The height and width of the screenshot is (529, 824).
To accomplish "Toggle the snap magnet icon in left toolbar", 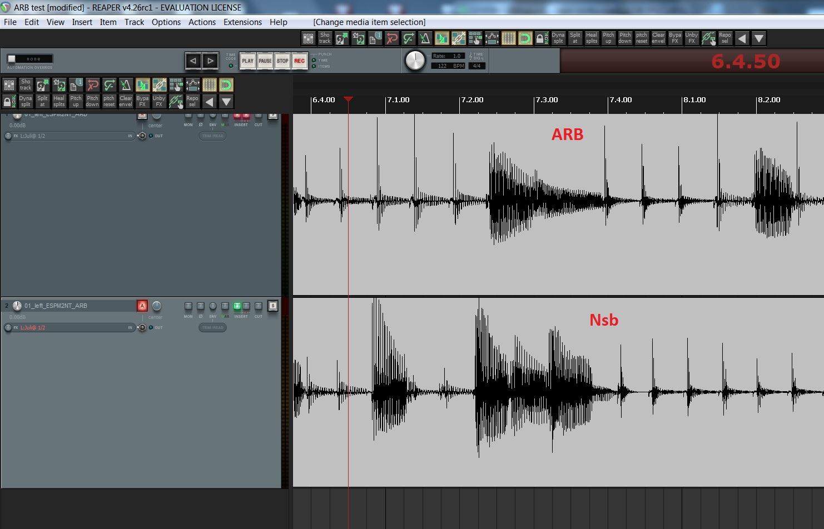I will [226, 84].
